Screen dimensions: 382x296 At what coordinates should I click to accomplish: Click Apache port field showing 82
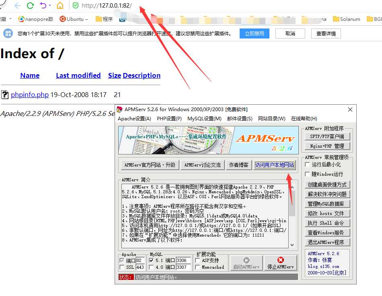[x=140, y=260]
